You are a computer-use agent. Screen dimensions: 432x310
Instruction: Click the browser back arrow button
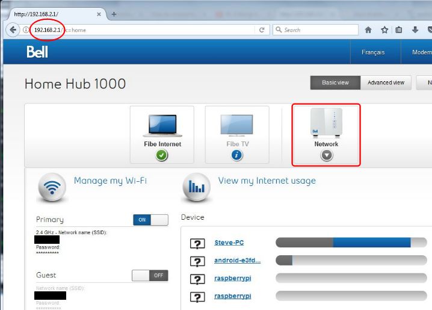13,29
